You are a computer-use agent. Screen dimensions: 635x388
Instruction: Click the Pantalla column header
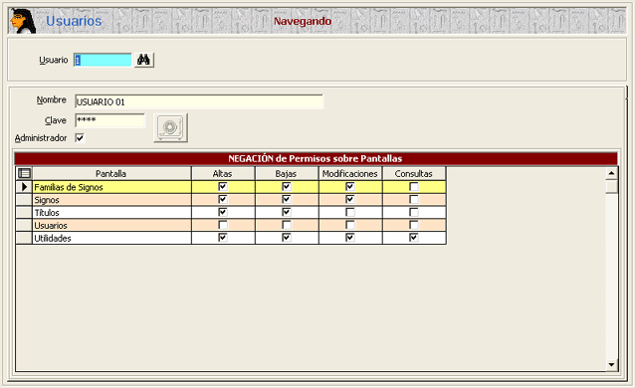coord(111,174)
